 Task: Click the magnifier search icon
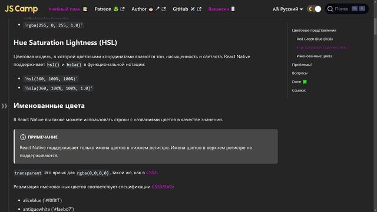click(x=330, y=9)
